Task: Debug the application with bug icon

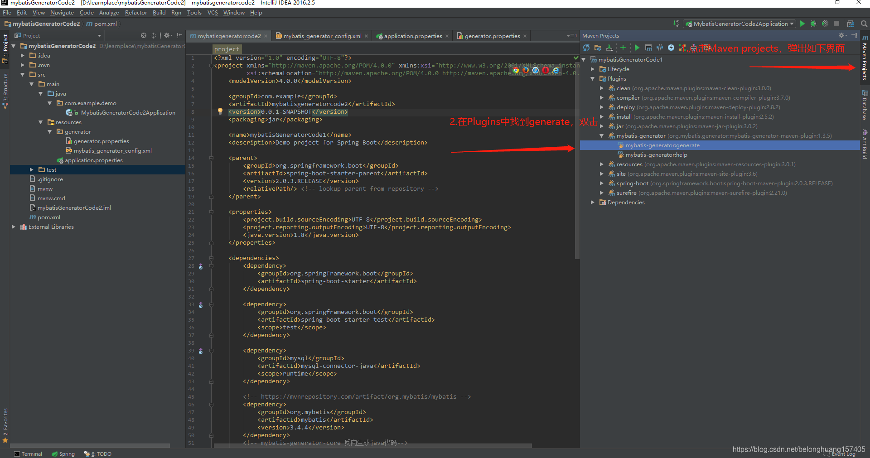Action: 814,24
